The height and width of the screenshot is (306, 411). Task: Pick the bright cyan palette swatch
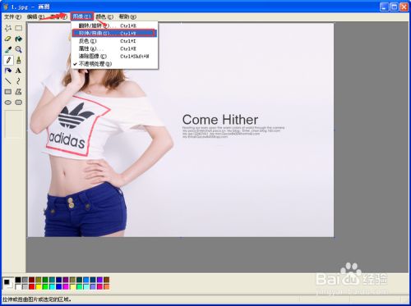(52, 287)
